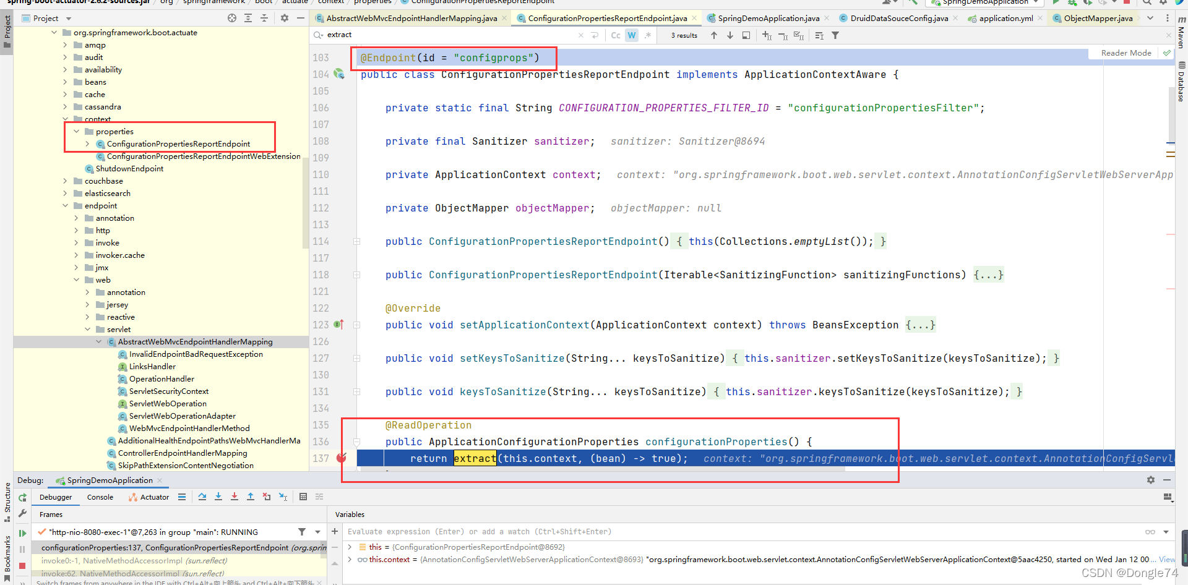Select ShutdownEndpoint class in tree
The image size is (1188, 585).
129,168
